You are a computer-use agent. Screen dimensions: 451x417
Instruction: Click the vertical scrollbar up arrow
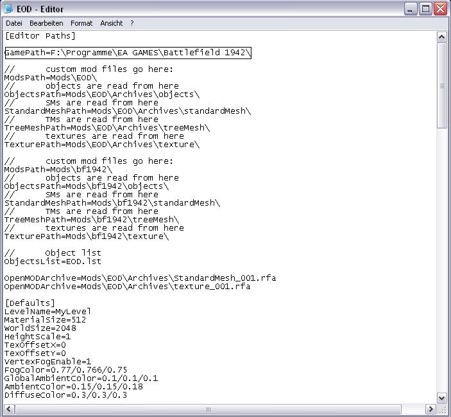click(x=442, y=37)
